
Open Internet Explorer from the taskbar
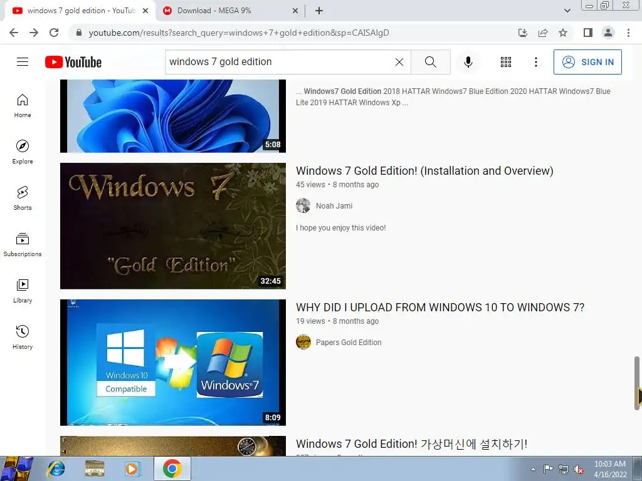point(56,468)
